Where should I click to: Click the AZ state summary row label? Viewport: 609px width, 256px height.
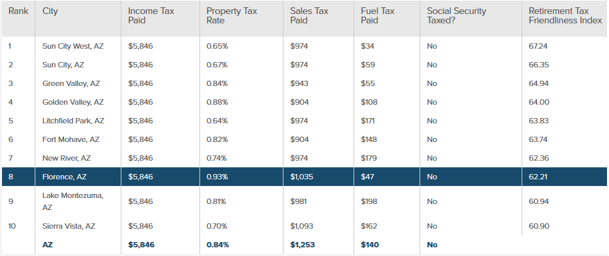pos(47,245)
